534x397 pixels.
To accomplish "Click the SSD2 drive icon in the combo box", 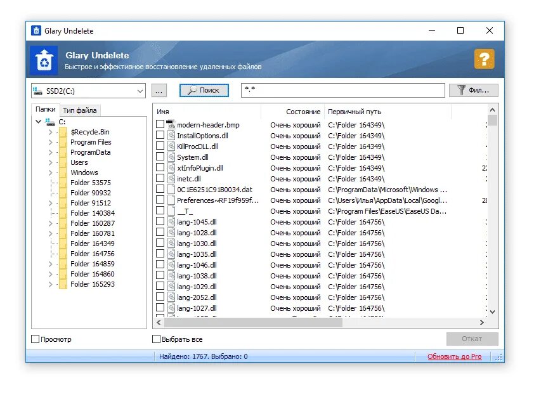I will 37,91.
